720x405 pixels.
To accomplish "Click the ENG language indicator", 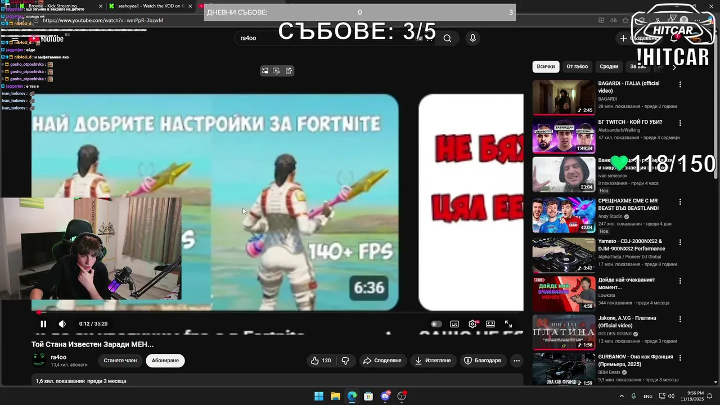I will [x=648, y=396].
